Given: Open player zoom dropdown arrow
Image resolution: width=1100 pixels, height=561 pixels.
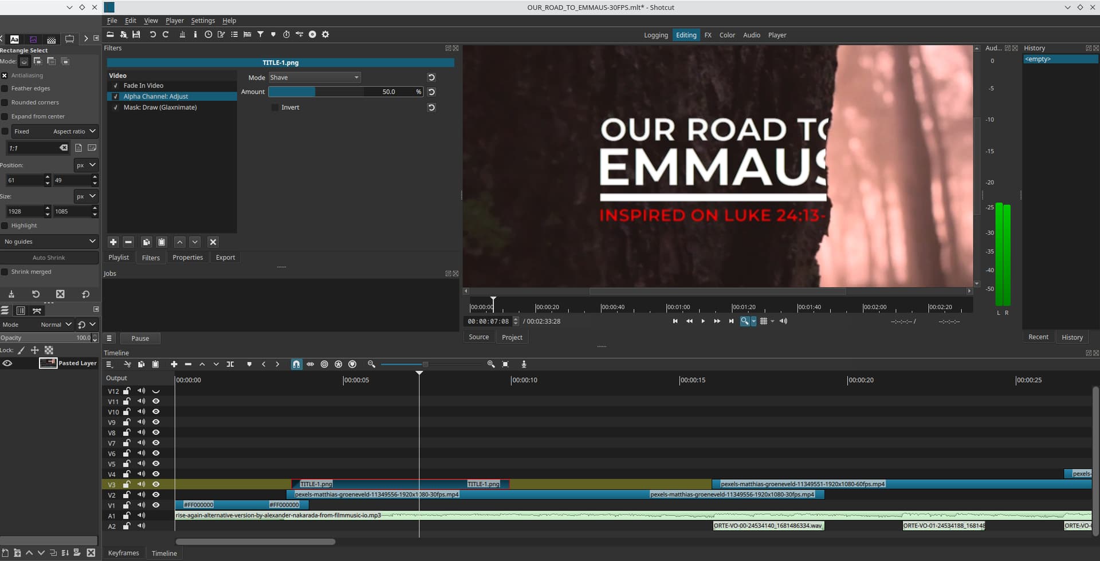Looking at the screenshot, I should click(x=753, y=322).
